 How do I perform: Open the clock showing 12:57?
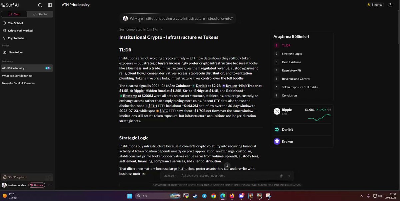pos(391,196)
